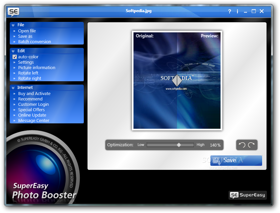Viewport: 280px width, 213px height.
Task: Click the undo curved arrow icon
Action: [242, 145]
